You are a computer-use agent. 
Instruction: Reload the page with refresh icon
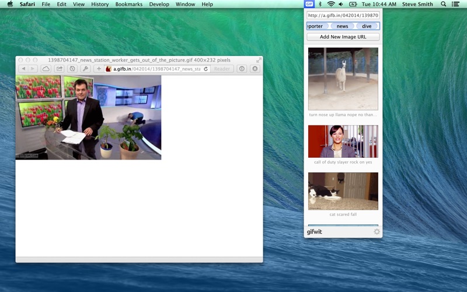[x=206, y=69]
